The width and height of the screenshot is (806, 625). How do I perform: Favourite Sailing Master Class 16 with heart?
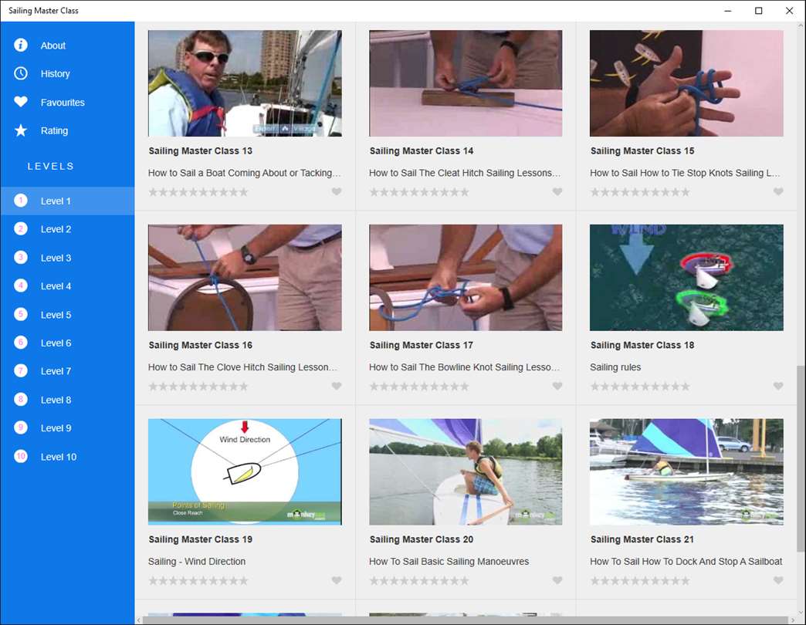pos(336,386)
